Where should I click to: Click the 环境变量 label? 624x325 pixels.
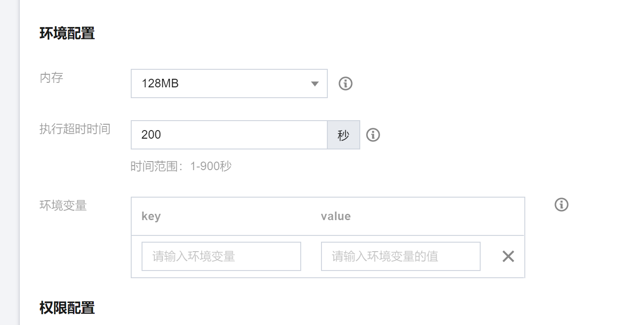pos(63,206)
